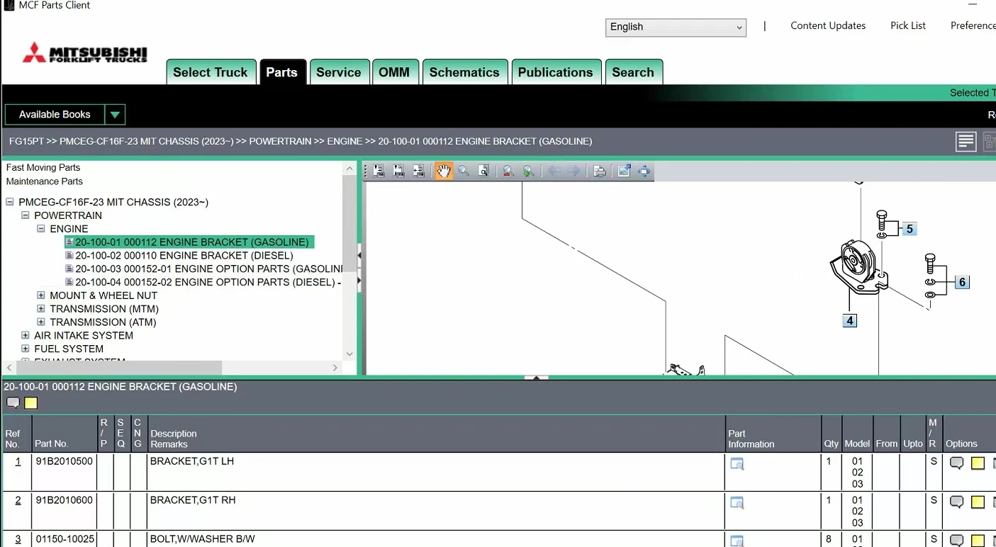Collapse the ENGINE tree node
Screen dimensions: 996x547
(41, 229)
